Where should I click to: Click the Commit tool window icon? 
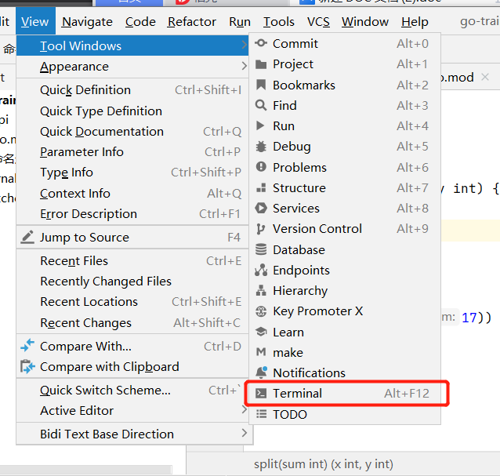pyautogui.click(x=261, y=44)
